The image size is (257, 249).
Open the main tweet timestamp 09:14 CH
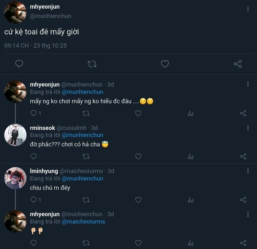16,46
